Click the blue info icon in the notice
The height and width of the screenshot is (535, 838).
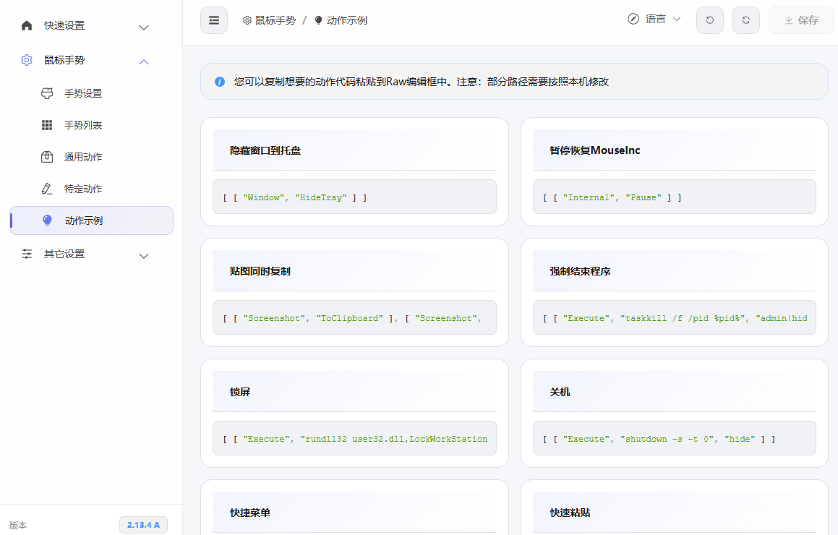point(220,82)
